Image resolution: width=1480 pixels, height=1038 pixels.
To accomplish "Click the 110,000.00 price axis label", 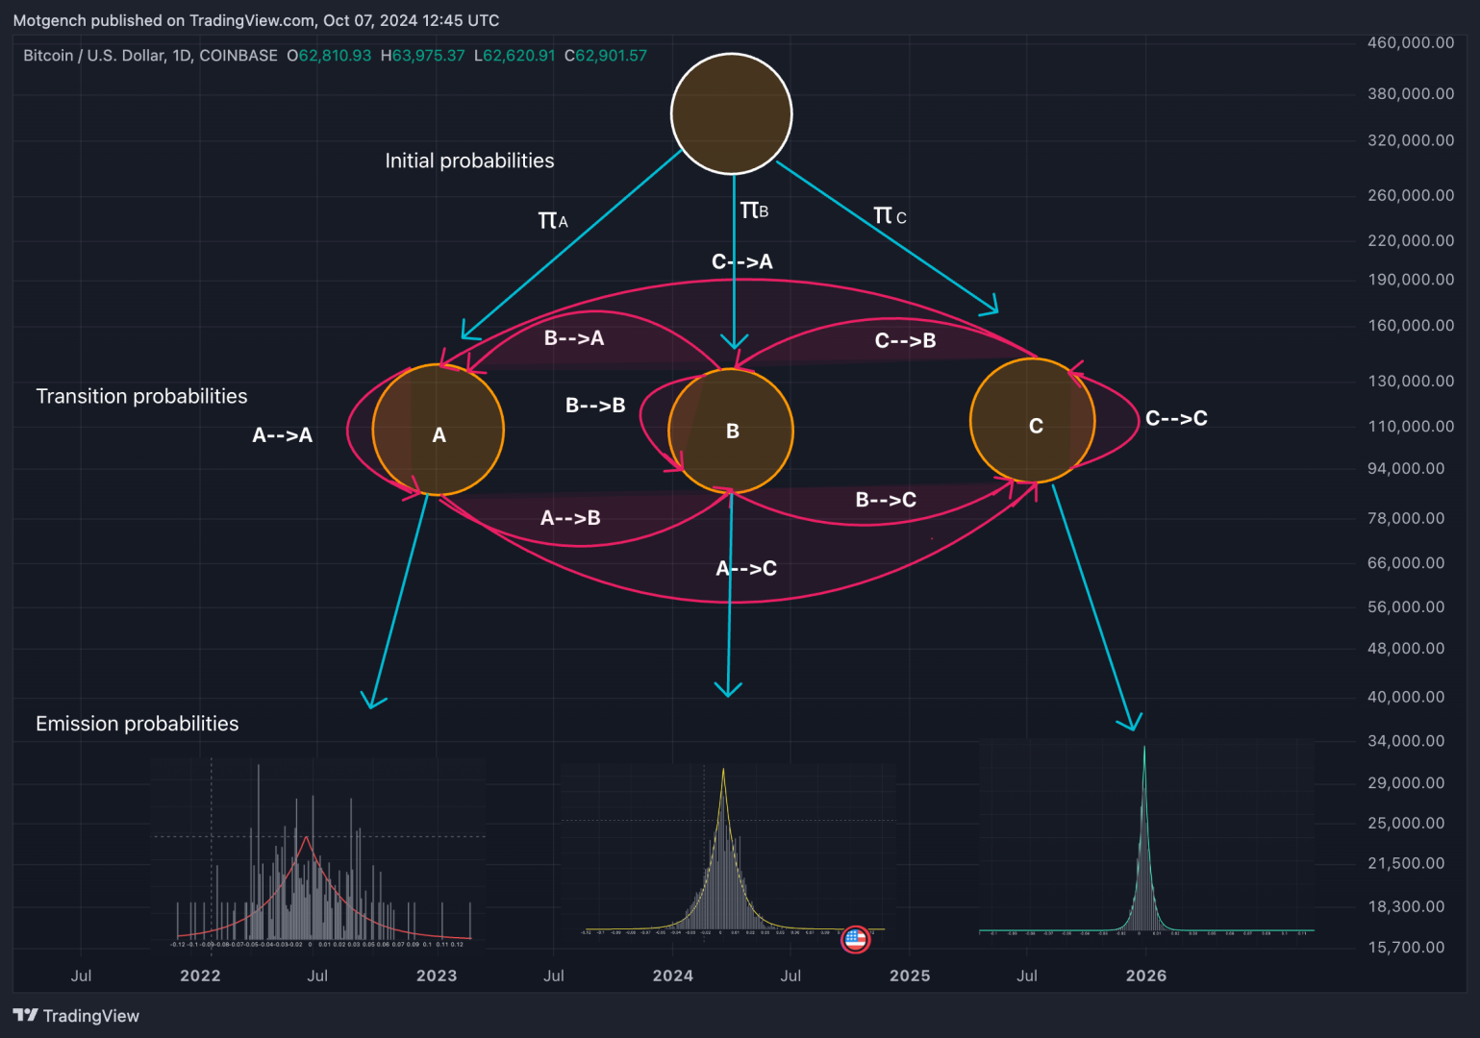I will [1410, 426].
